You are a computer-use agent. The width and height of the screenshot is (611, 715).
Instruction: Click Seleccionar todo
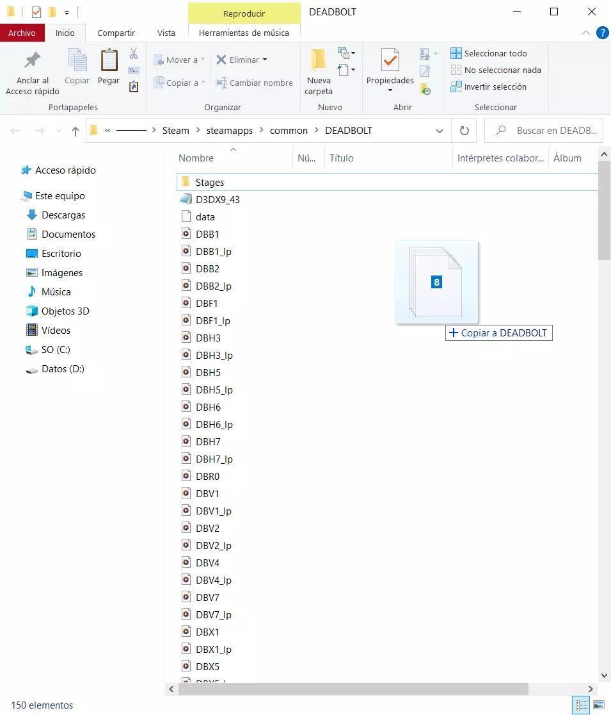[x=489, y=53]
